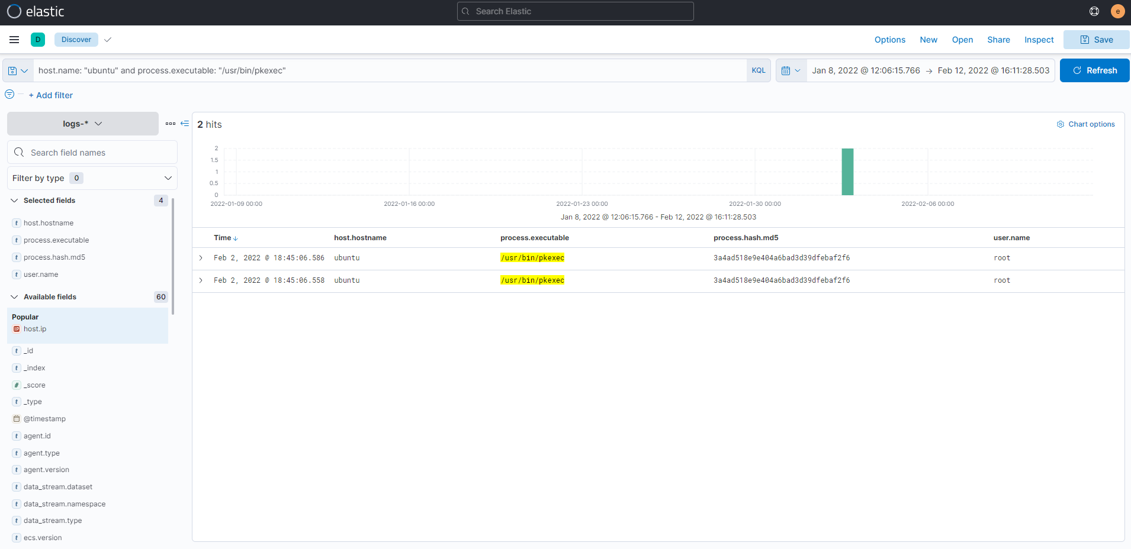This screenshot has height=549, width=1131.
Task: Toggle KQL query language switch
Action: tap(758, 70)
